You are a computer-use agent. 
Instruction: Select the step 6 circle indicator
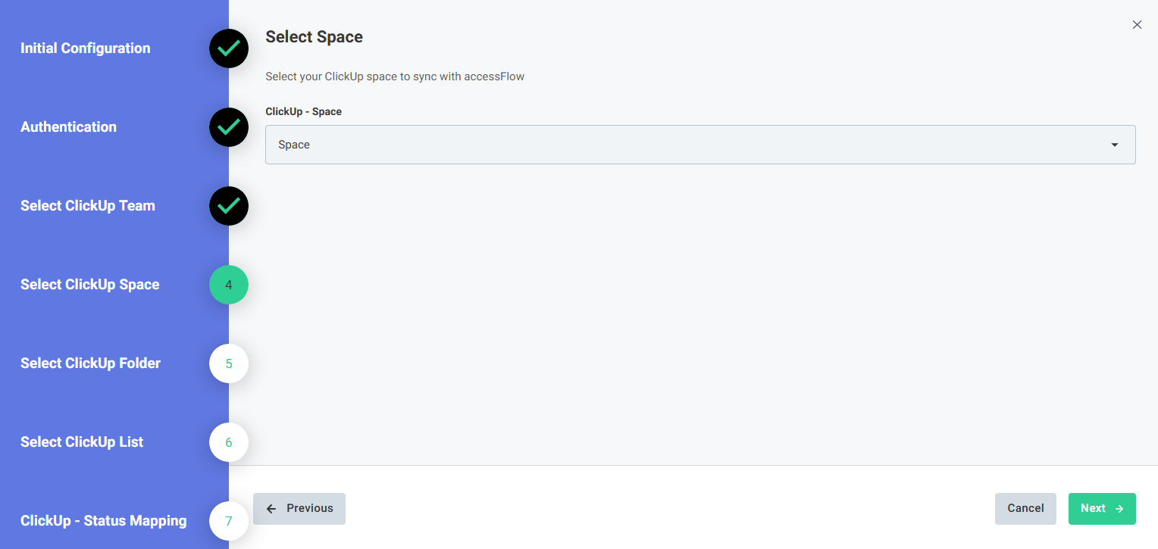pyautogui.click(x=229, y=442)
